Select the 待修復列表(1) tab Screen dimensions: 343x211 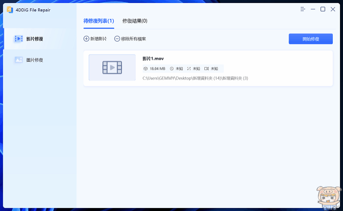point(98,21)
